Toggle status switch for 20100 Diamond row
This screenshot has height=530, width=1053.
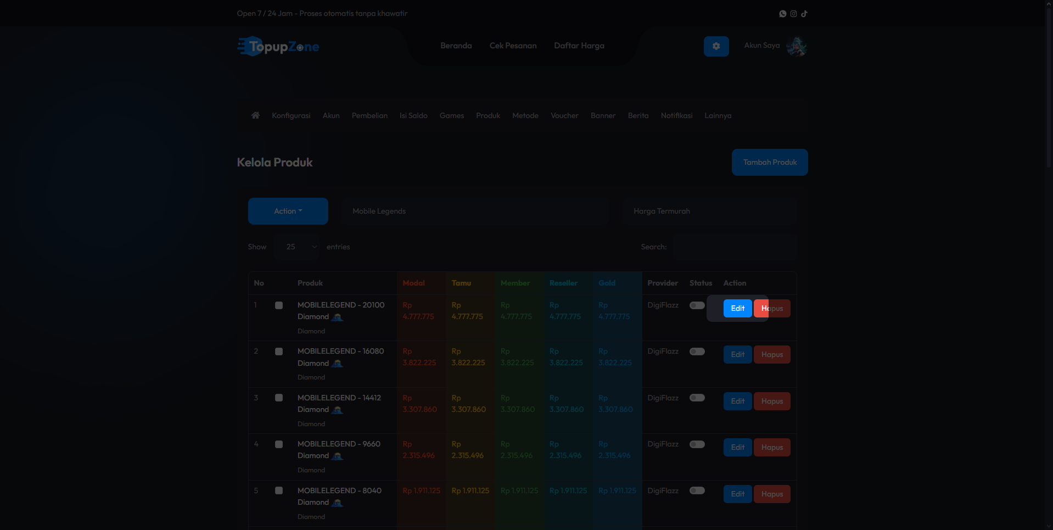point(697,305)
